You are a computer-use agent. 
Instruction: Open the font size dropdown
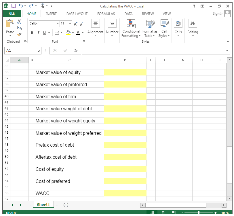click(x=70, y=24)
